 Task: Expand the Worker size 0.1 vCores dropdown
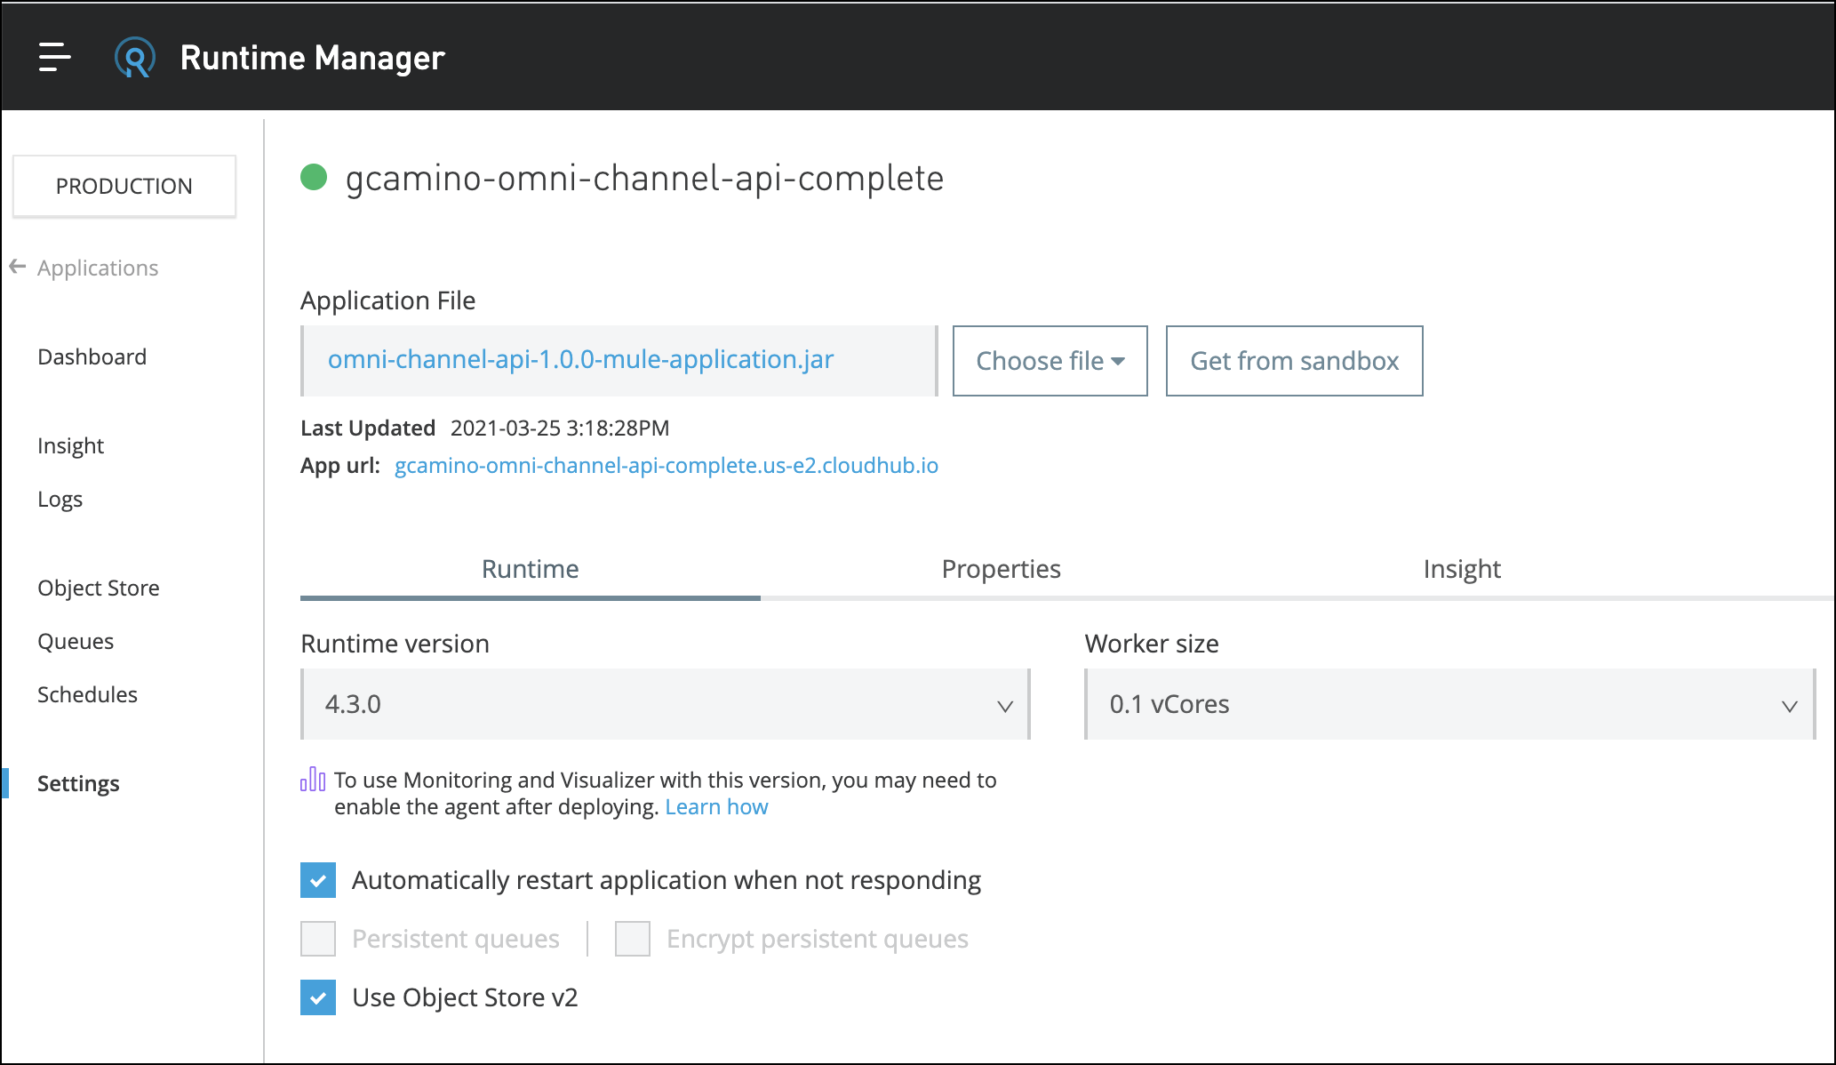[x=1450, y=704]
